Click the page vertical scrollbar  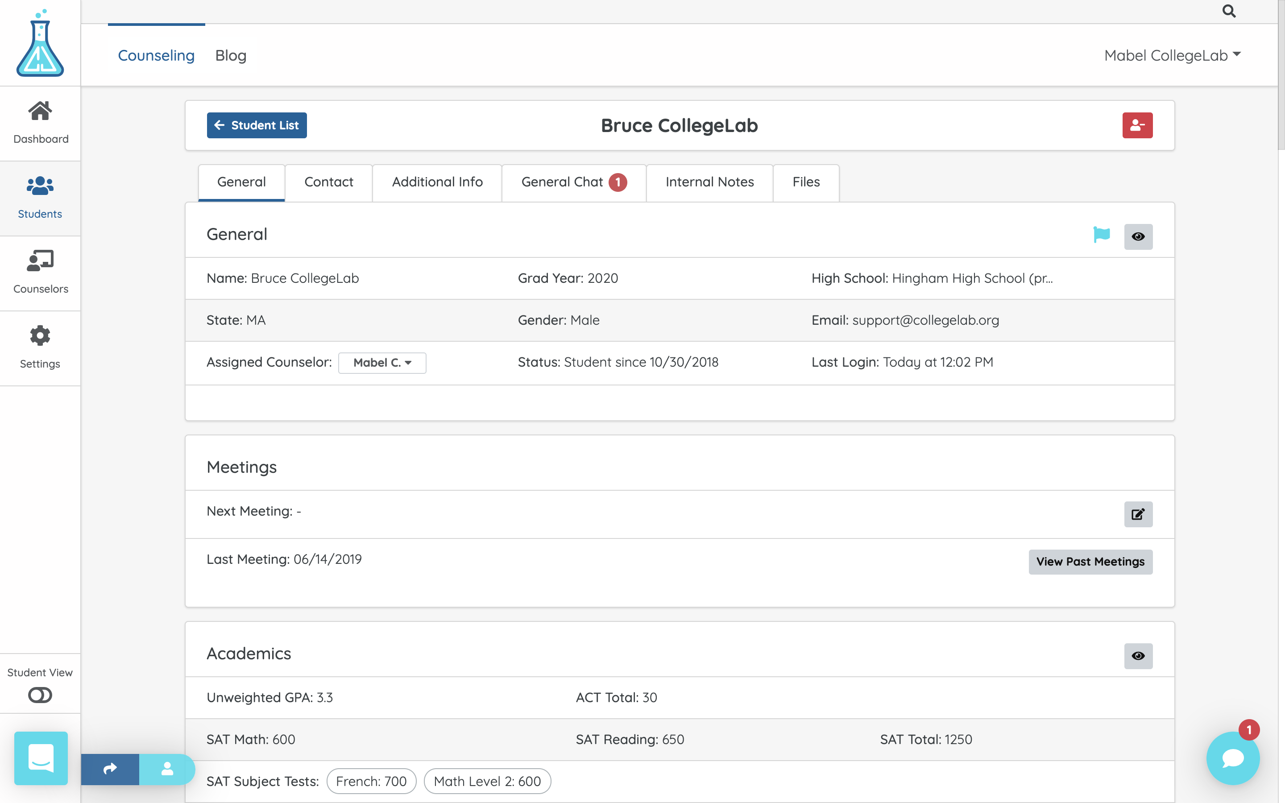pyautogui.click(x=1281, y=75)
